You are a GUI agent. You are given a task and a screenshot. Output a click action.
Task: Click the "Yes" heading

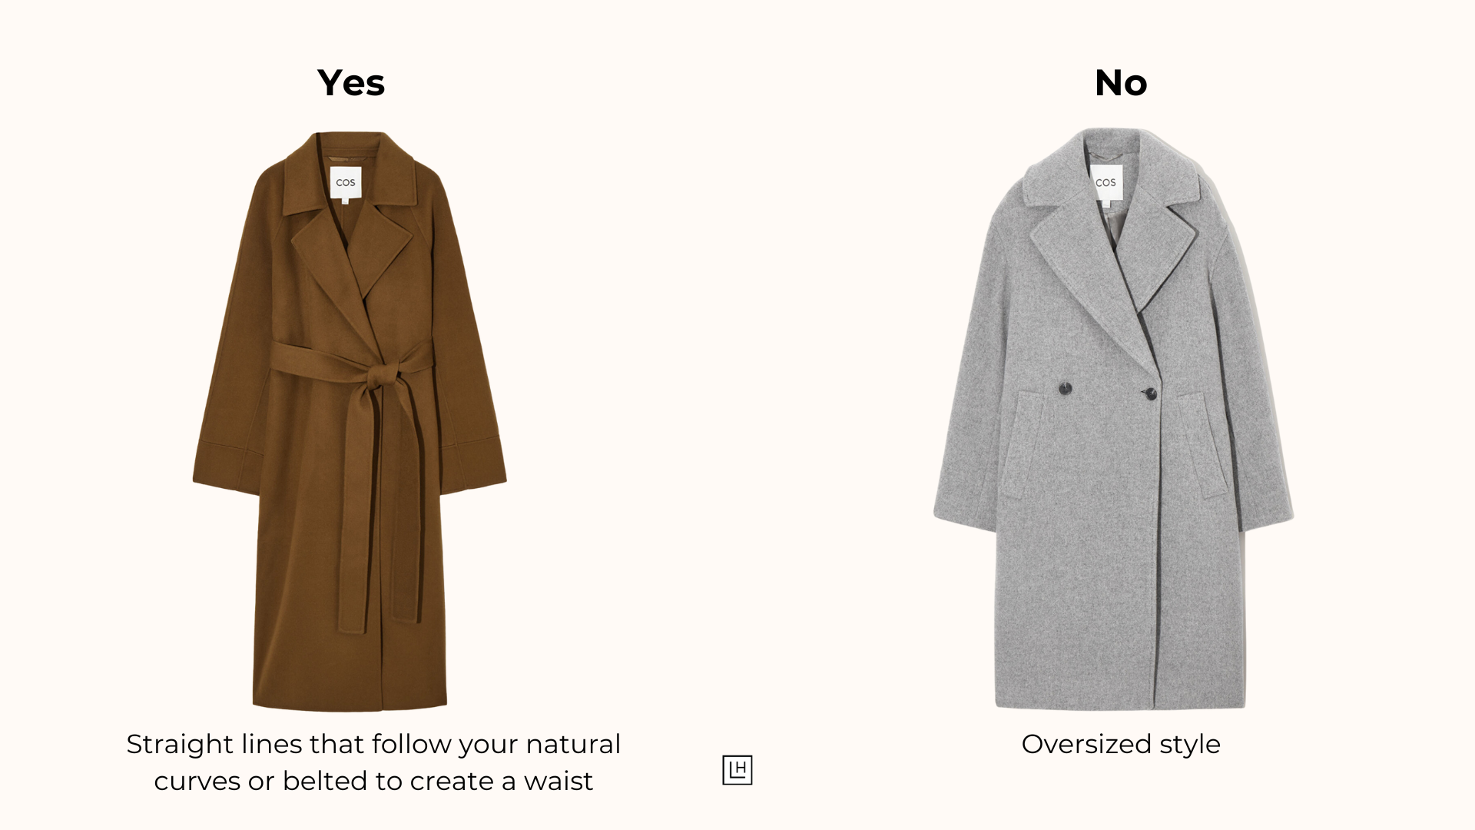click(x=351, y=82)
